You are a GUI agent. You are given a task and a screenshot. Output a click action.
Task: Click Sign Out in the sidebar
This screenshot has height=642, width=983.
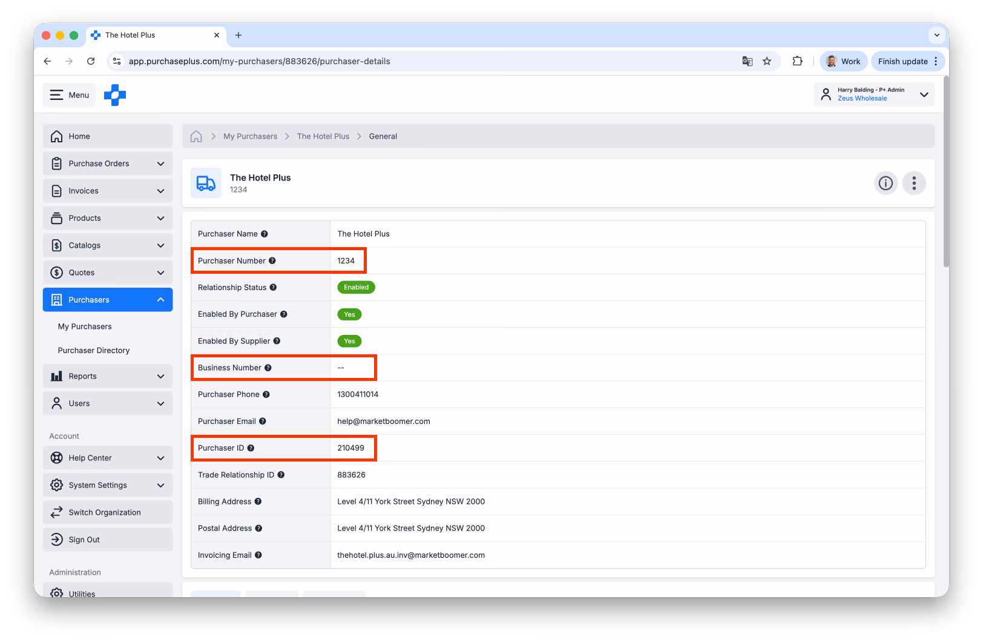click(108, 540)
